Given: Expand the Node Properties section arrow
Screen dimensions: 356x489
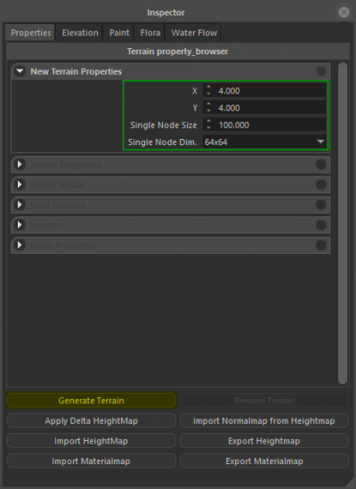Looking at the screenshot, I should coord(20,245).
